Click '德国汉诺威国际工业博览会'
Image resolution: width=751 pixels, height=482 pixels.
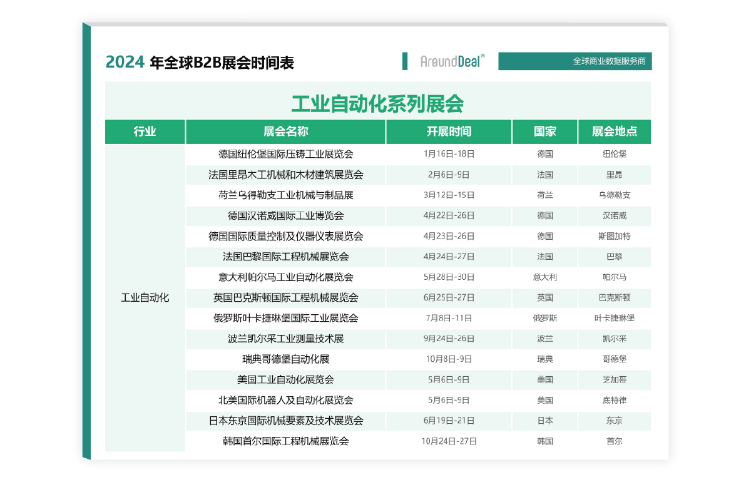[x=286, y=216]
